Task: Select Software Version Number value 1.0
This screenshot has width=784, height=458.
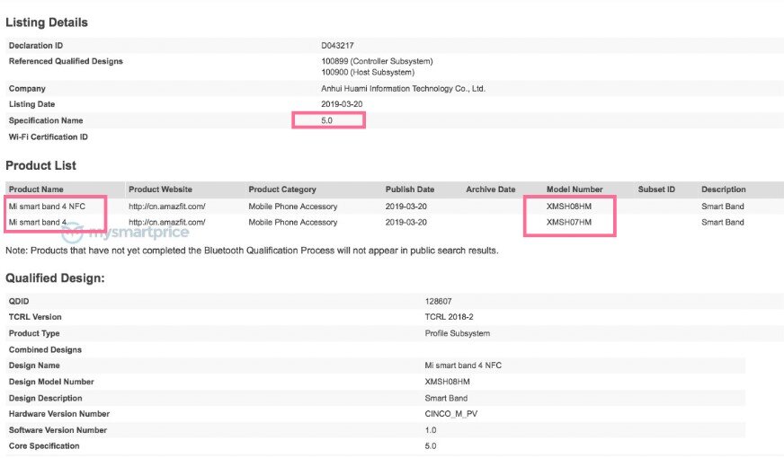Action: click(x=431, y=430)
